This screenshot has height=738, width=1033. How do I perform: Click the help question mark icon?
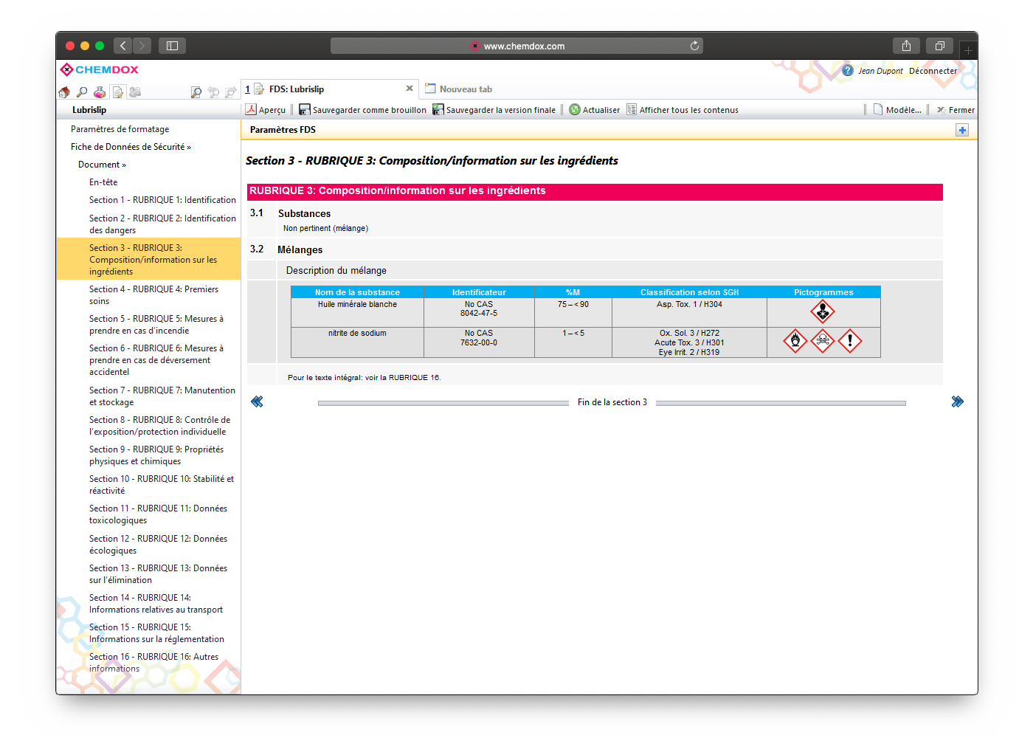point(848,71)
